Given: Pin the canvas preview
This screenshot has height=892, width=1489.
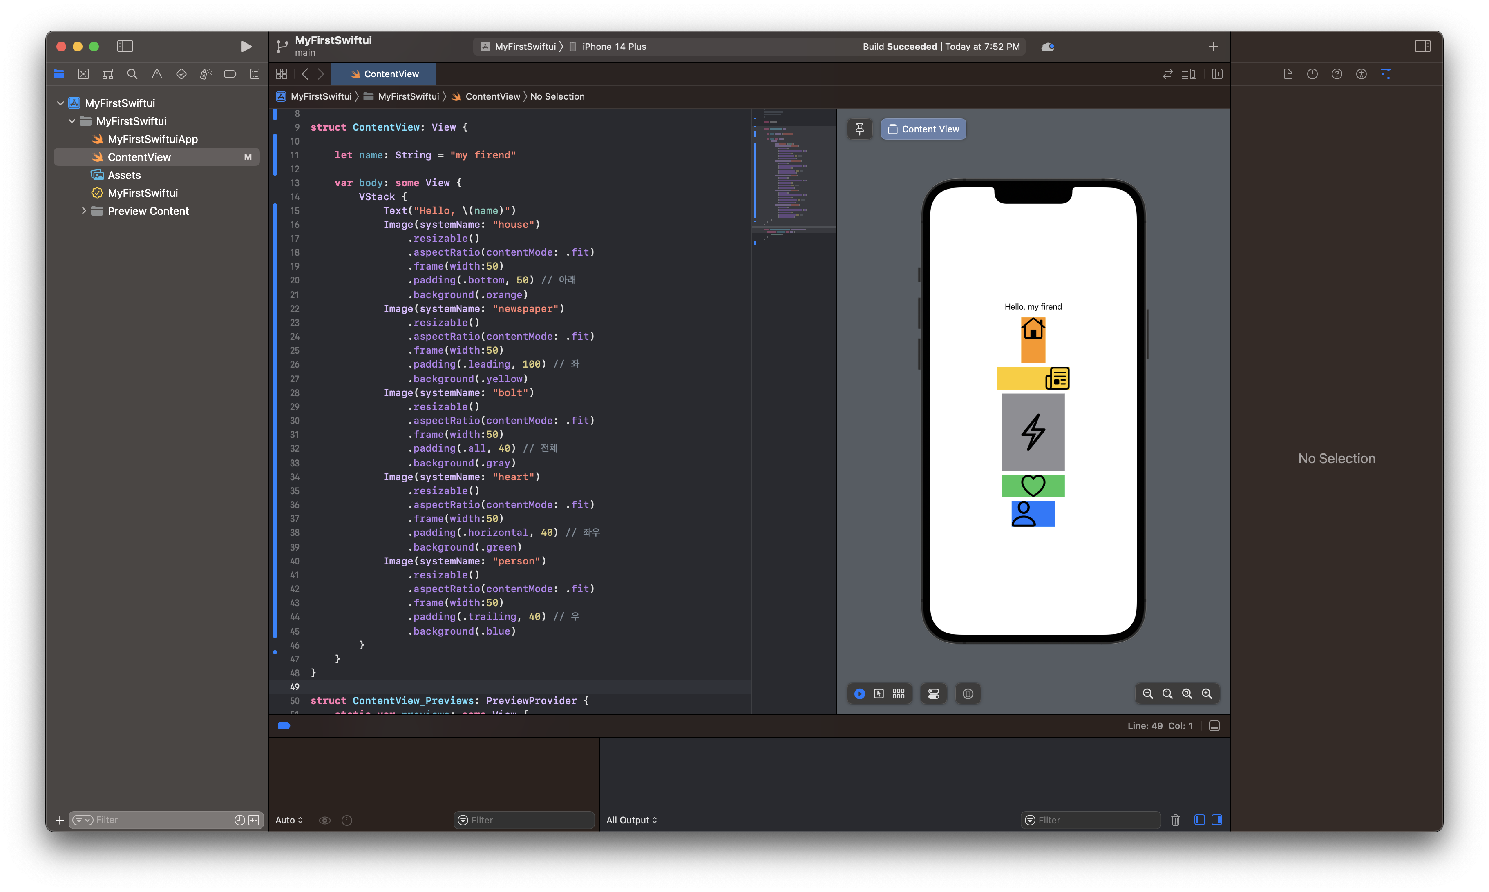Looking at the screenshot, I should [859, 129].
